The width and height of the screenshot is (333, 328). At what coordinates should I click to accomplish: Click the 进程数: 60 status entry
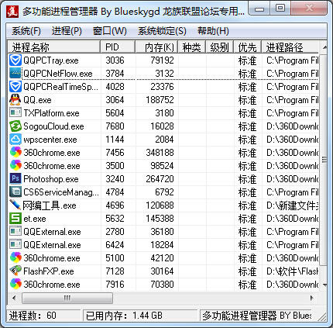[x=43, y=316]
